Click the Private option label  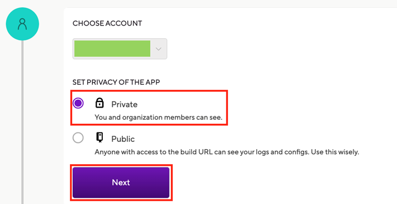coord(125,104)
